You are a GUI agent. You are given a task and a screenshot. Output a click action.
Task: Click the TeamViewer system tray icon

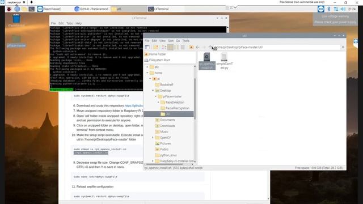pos(321,9)
